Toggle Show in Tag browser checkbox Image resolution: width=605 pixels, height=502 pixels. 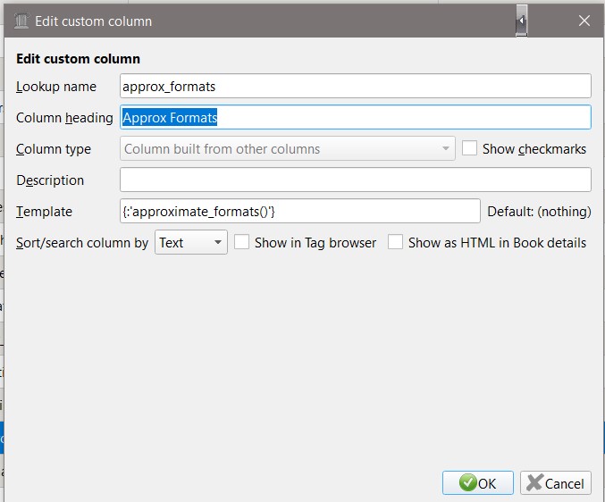coord(241,242)
